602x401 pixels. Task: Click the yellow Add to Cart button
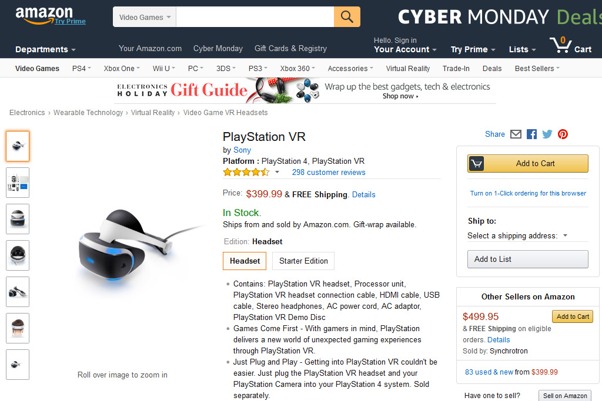click(x=527, y=163)
